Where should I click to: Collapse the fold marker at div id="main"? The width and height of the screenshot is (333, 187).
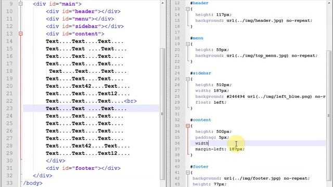point(21,4)
